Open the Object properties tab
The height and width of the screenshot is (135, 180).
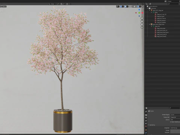[146, 130]
